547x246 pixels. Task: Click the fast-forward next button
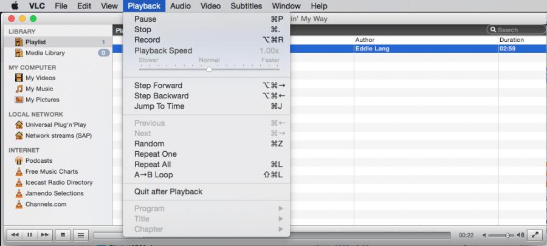pyautogui.click(x=45, y=235)
